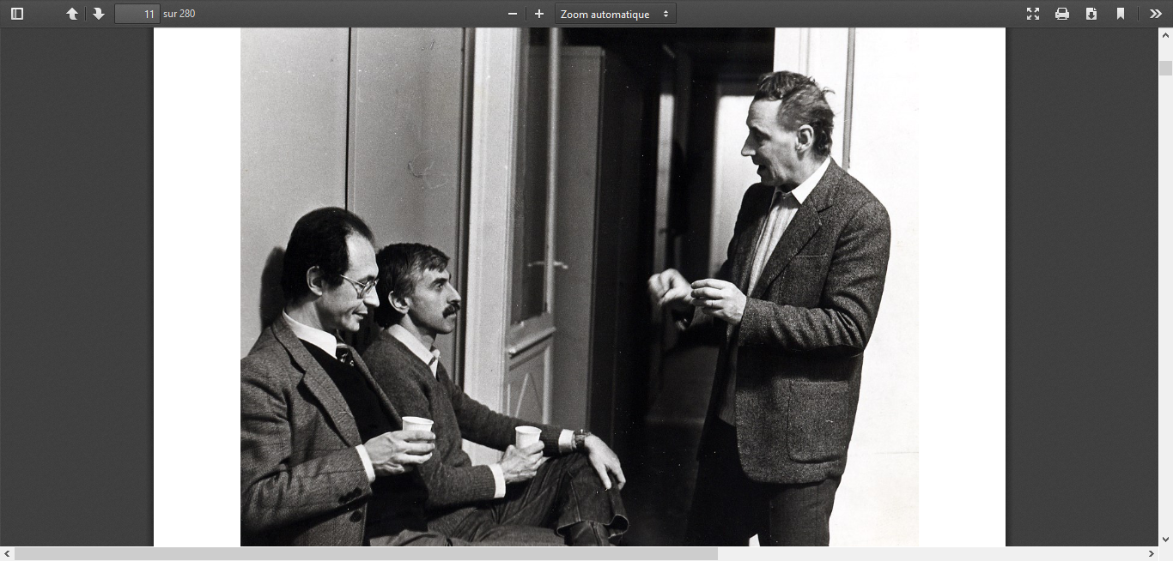
Task: Click the vertical scrollbar up arrow
Action: coord(1165,35)
